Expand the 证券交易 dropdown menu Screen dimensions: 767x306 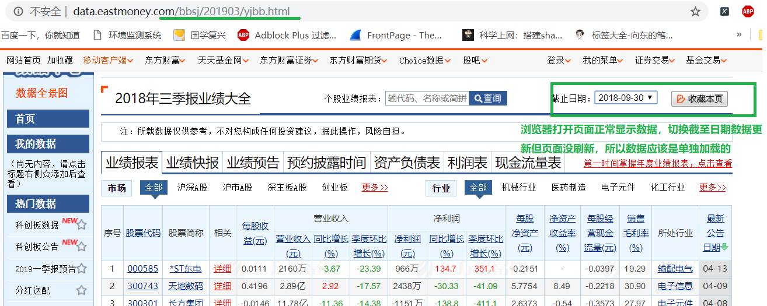click(656, 60)
